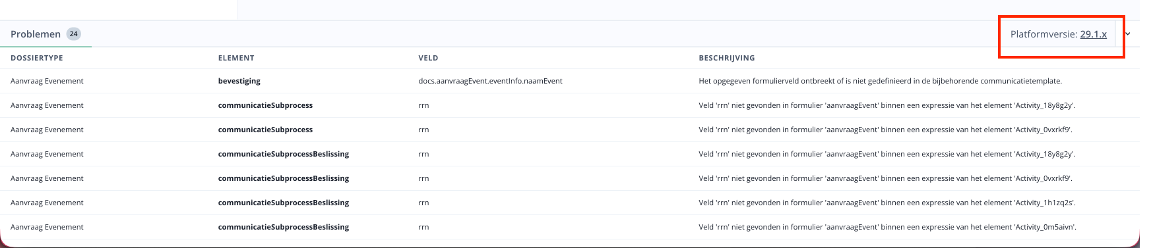Click the description mentioning Activity_1h1zq2s
Image resolution: width=1153 pixels, height=248 pixels.
coord(887,203)
